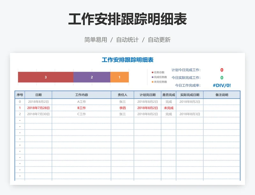Select the 计划完日期 column header
Viewport: 255px width, 195px height.
[147, 95]
